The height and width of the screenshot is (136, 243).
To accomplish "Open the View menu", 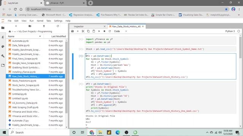I will [24, 21].
